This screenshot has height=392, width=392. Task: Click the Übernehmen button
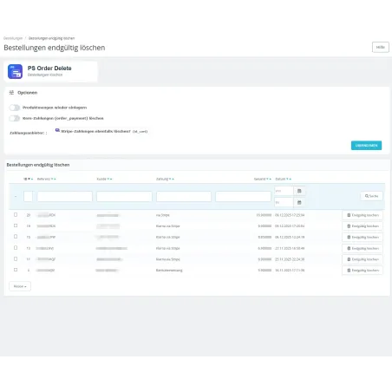pos(366,146)
